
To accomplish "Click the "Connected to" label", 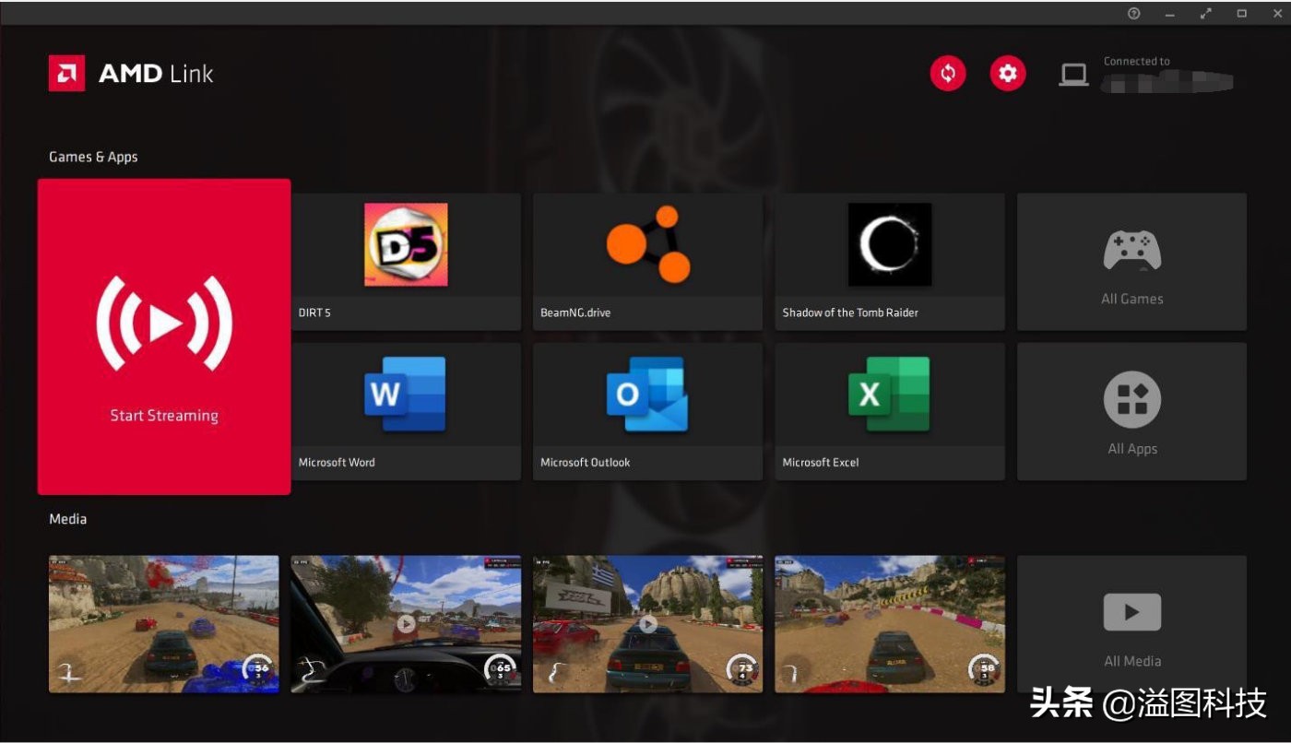I will [1137, 62].
